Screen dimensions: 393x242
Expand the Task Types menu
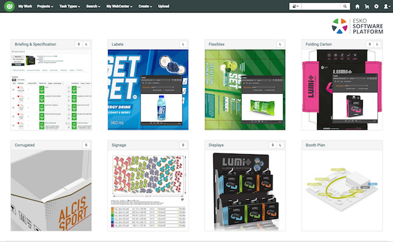(x=69, y=7)
